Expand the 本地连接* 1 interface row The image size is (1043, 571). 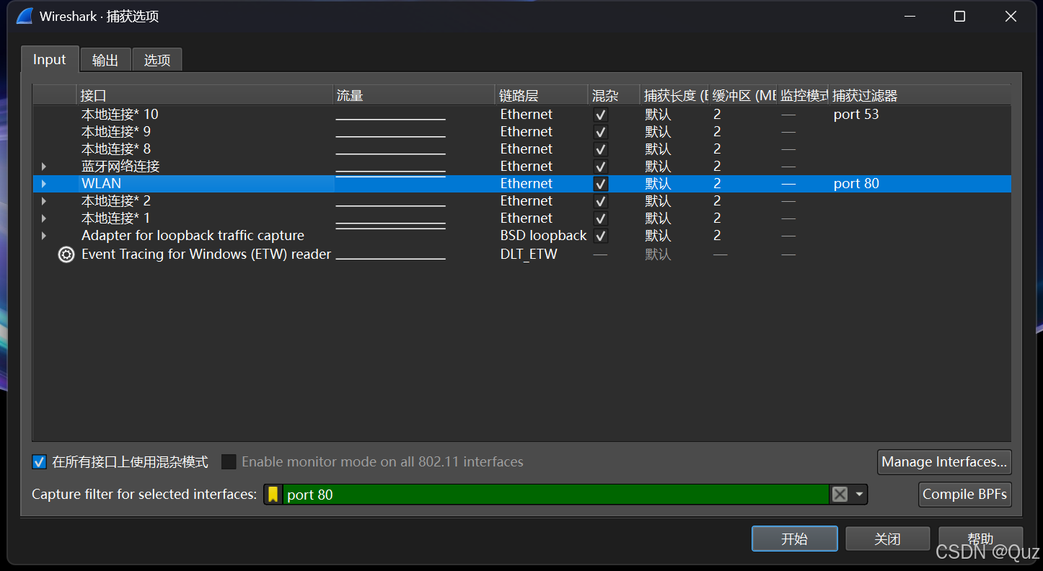click(x=44, y=218)
